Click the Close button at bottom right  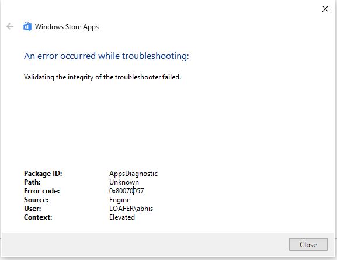(308, 244)
